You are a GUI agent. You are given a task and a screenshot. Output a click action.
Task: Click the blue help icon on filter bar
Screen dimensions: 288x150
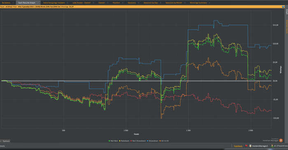(x=283, y=7)
